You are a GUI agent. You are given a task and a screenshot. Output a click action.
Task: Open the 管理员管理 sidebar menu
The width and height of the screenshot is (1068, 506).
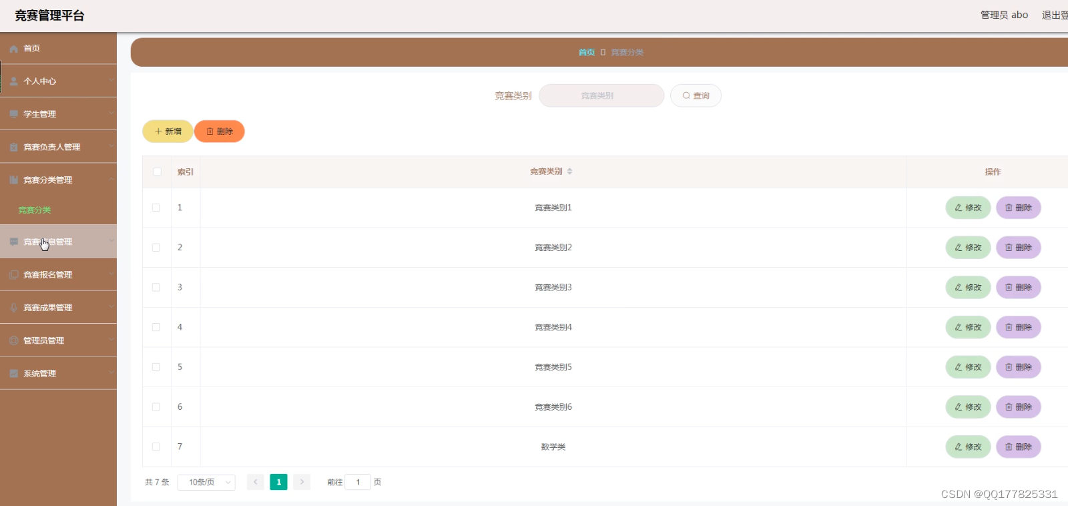tap(58, 340)
